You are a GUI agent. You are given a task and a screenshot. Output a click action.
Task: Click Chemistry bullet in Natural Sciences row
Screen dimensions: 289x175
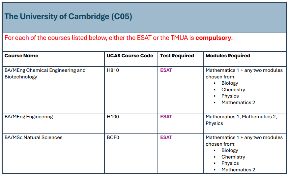(233, 157)
